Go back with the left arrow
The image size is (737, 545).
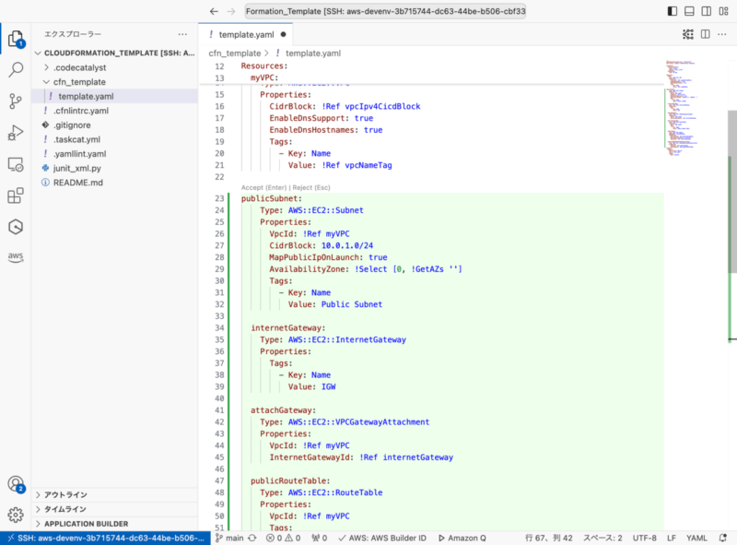pyautogui.click(x=214, y=11)
